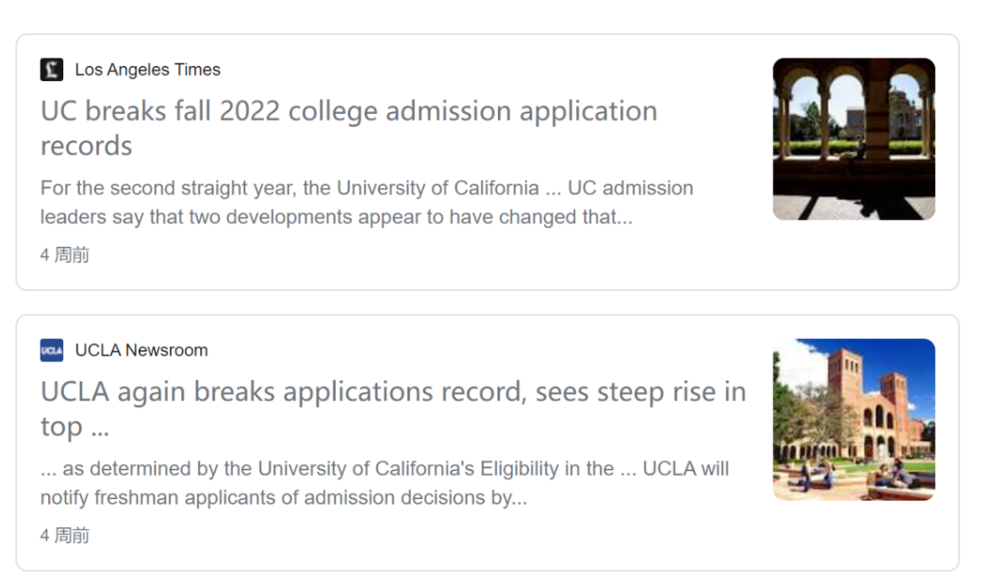
Task: Click '2022' in the UC admissions headline
Action: [250, 111]
